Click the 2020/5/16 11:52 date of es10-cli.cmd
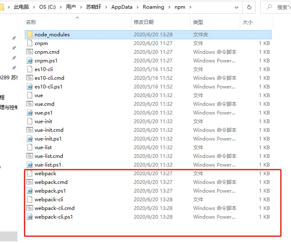Viewport: 291px width, 243px height. tap(153, 78)
